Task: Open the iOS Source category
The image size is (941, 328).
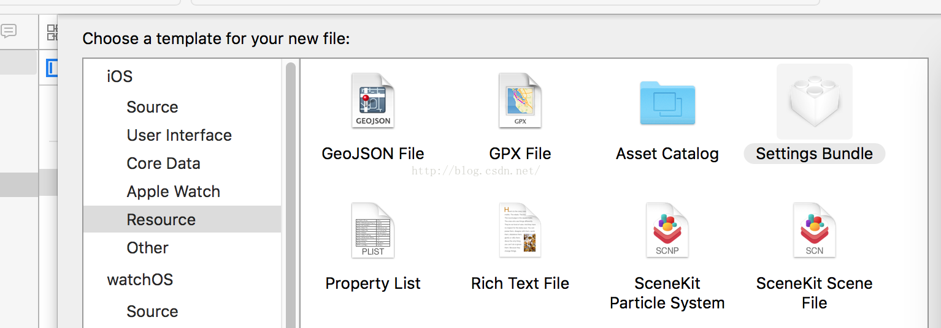Action: [152, 107]
